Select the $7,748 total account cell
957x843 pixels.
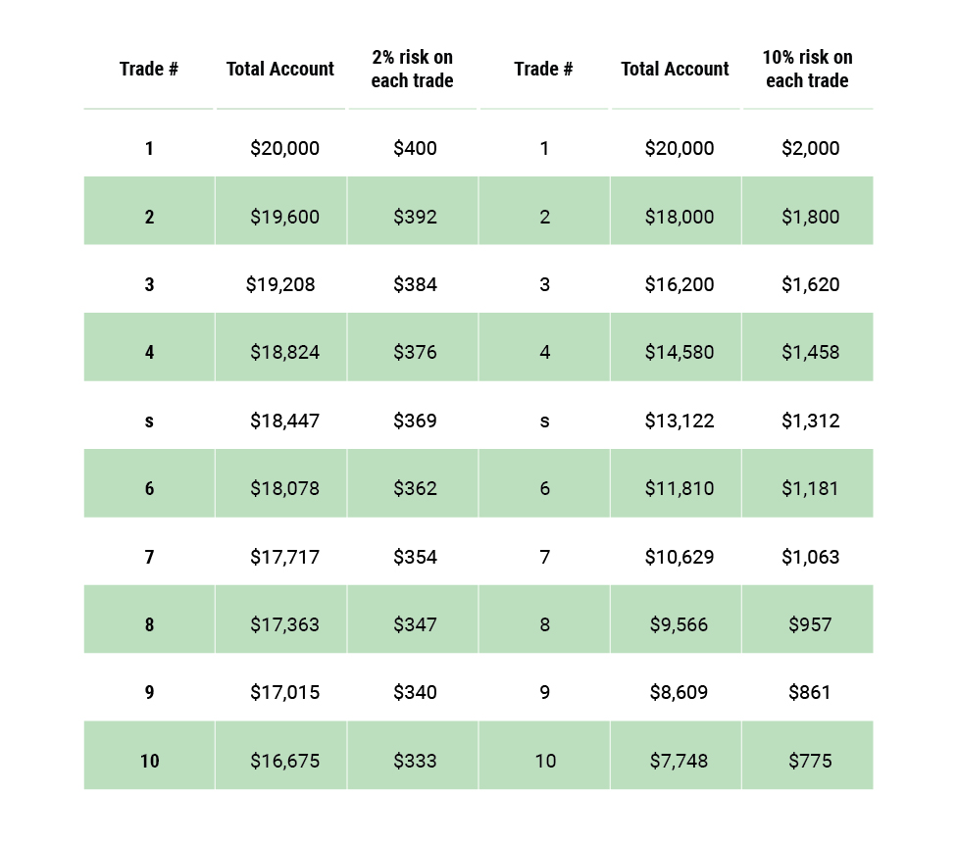click(x=679, y=761)
